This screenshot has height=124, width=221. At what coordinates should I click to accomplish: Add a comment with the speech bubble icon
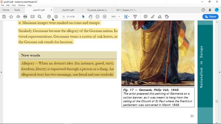[x=146, y=17]
